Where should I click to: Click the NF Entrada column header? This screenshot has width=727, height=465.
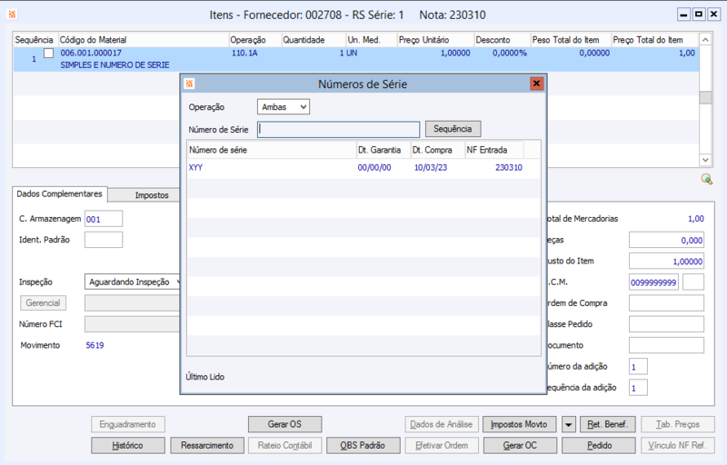pyautogui.click(x=494, y=150)
